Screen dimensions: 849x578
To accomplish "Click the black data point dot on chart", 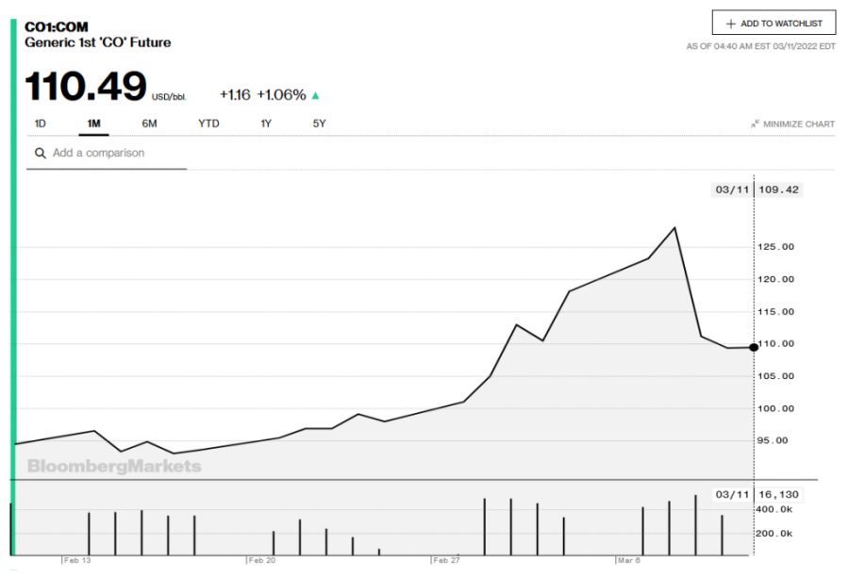I will [x=753, y=347].
